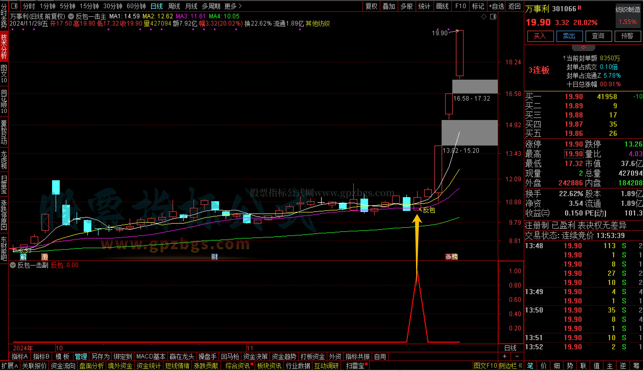This screenshot has height=371, width=643.
Task: Click split-window icon at chart top right
Action: coord(493,17)
